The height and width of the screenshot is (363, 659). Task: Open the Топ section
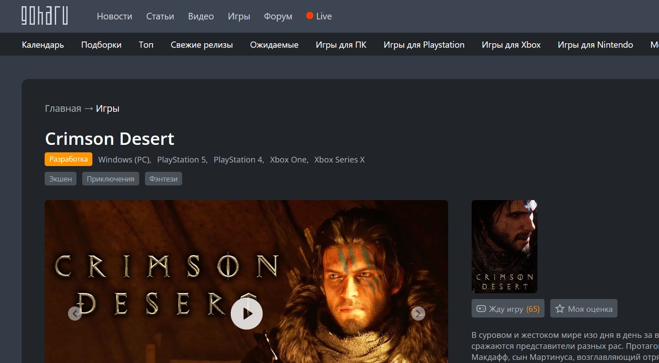[146, 45]
